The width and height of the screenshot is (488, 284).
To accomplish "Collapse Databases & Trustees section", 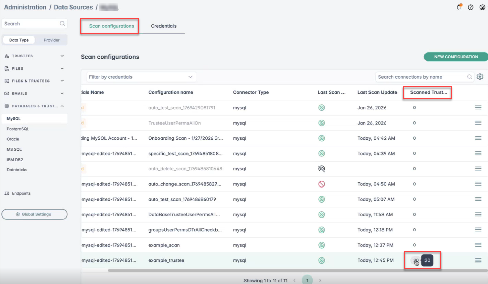I will [34, 106].
